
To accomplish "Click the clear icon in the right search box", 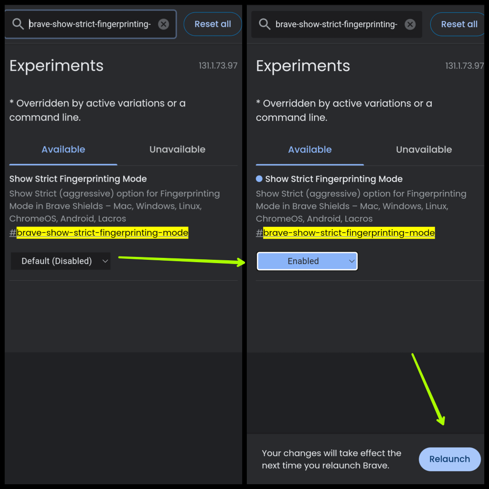I will coord(409,24).
